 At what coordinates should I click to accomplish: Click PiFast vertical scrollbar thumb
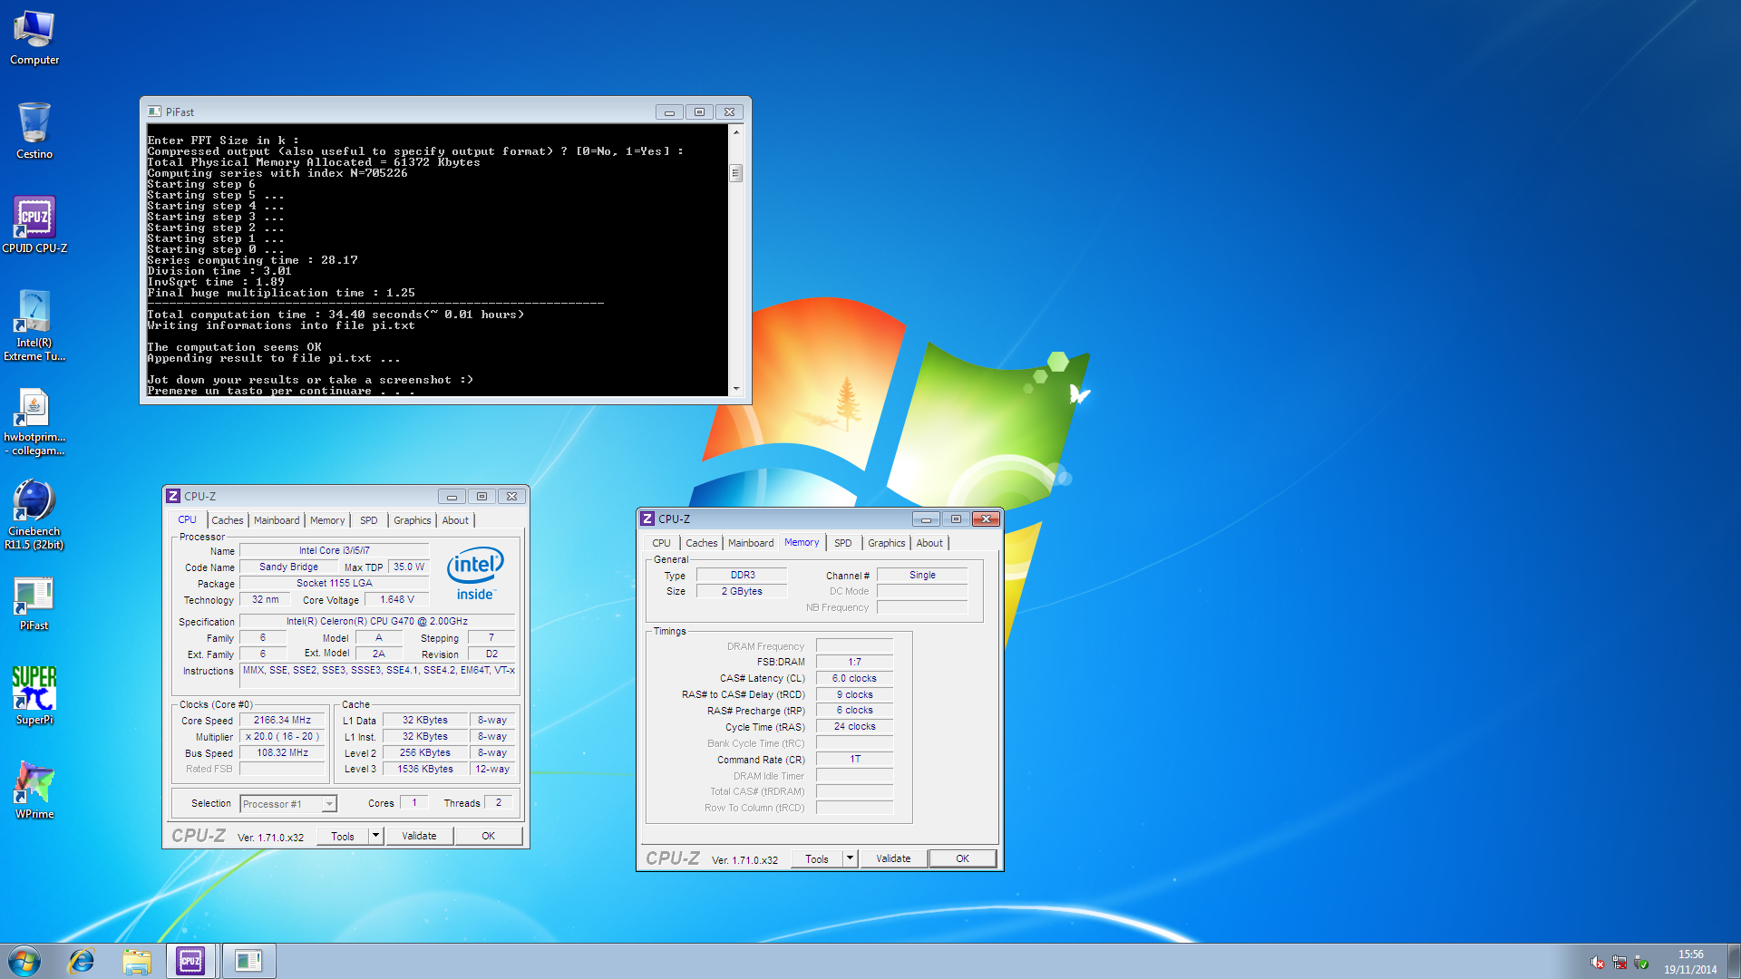[736, 172]
